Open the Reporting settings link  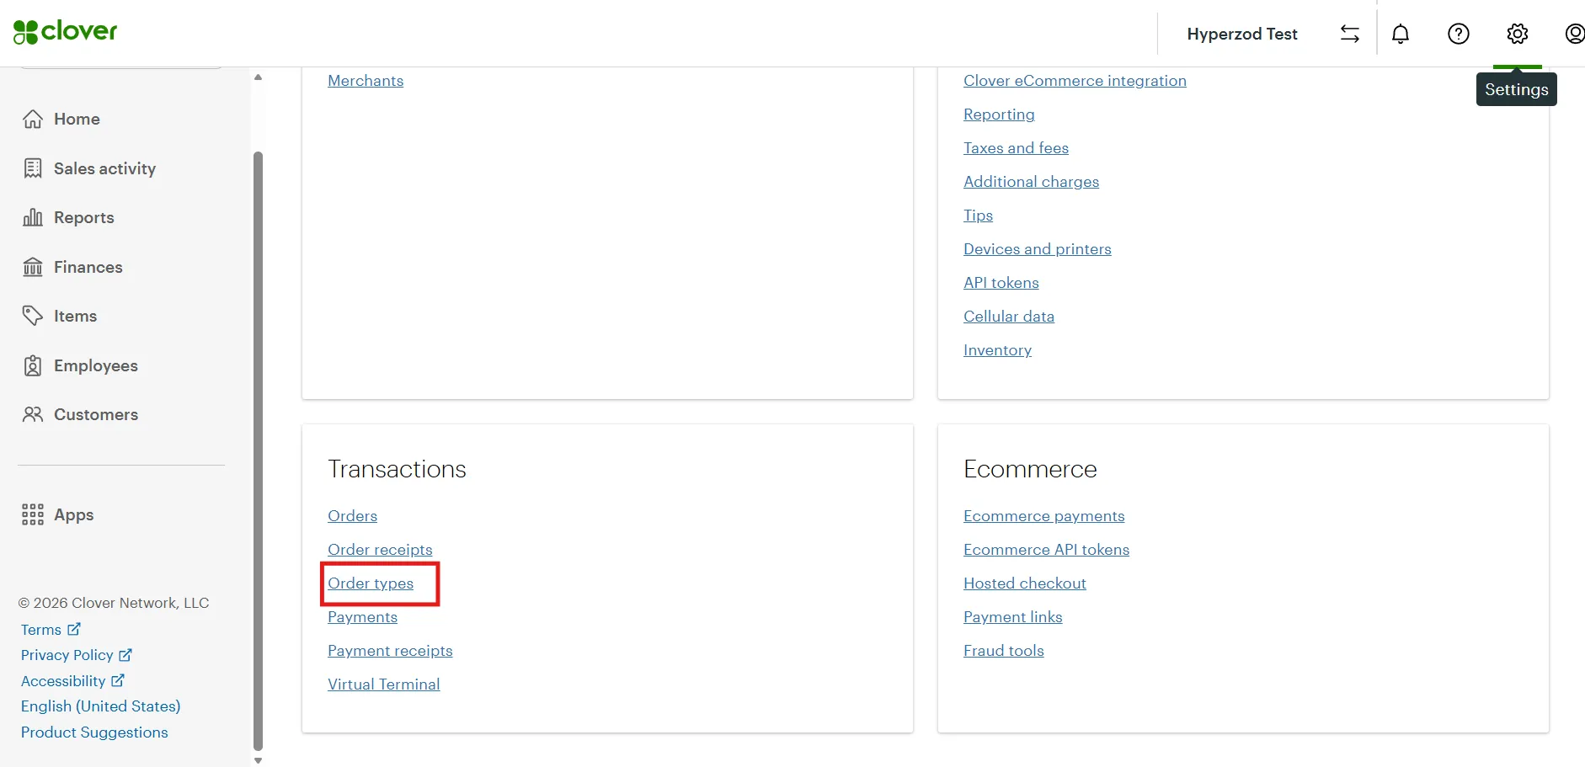999,115
